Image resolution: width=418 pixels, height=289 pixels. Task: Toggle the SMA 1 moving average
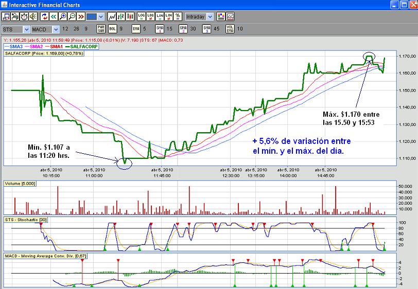(160, 29)
